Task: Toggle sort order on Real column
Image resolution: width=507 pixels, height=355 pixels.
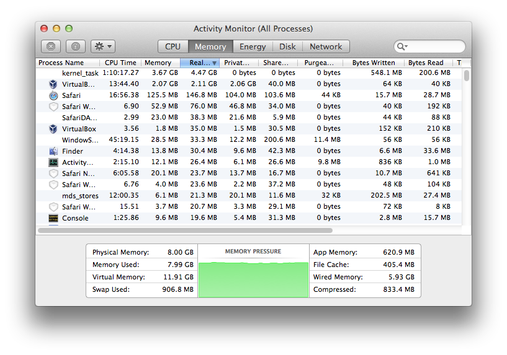Action: tap(200, 63)
